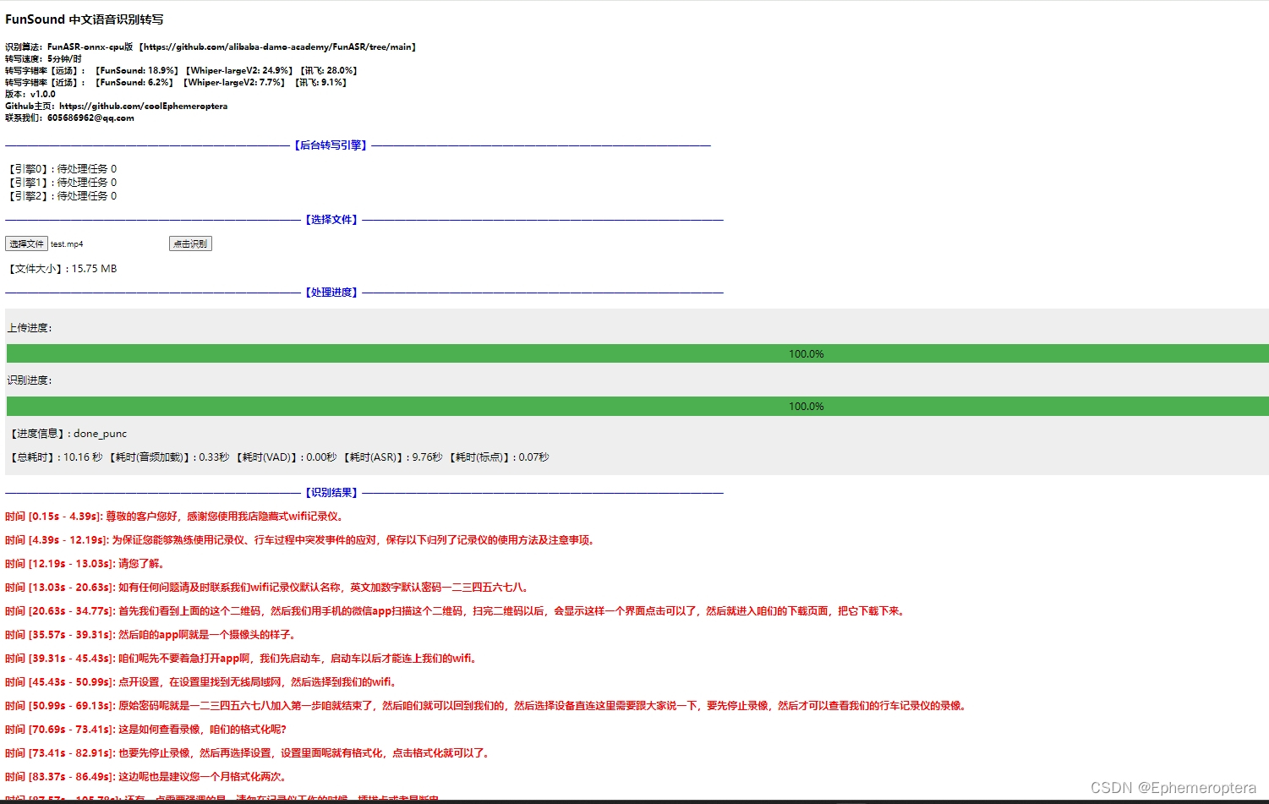Click the result line at 35.57s - 39.31s
Image resolution: width=1269 pixels, height=804 pixels.
tap(151, 635)
